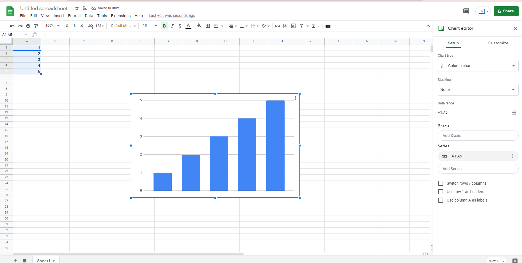Open the Extensions menu

tap(121, 16)
